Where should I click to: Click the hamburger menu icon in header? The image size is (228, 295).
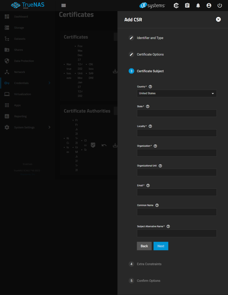[x=64, y=6]
